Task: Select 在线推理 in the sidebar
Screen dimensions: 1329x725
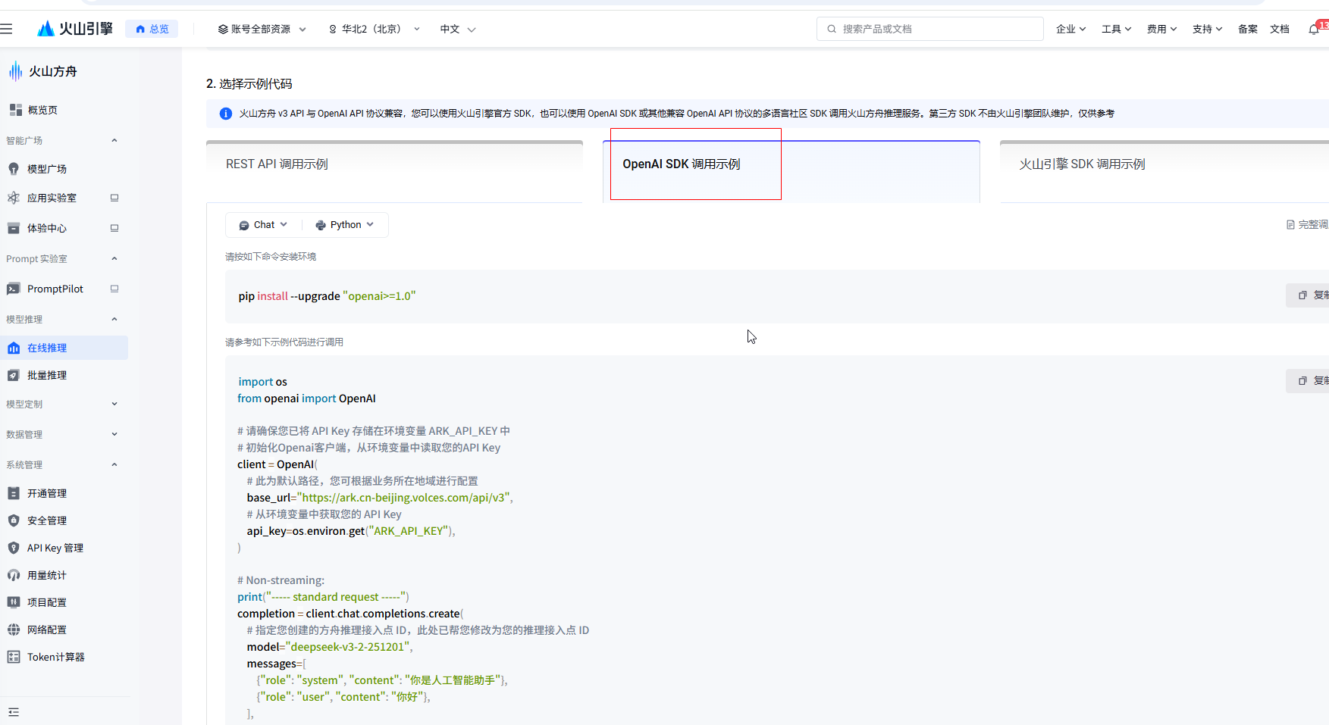Action: coord(64,348)
